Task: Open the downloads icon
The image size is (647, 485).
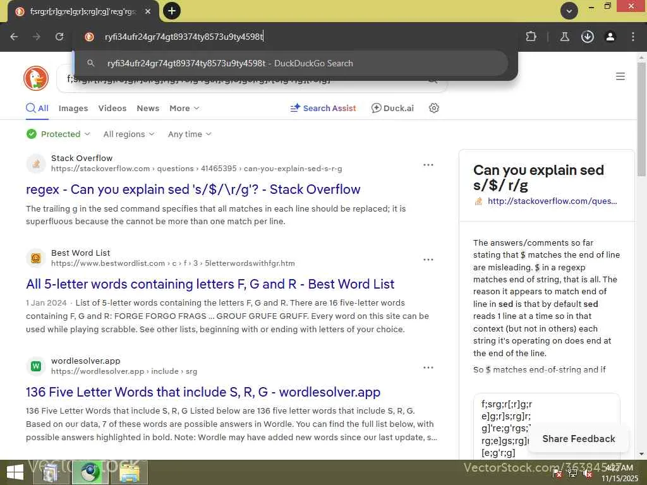Action: (587, 37)
